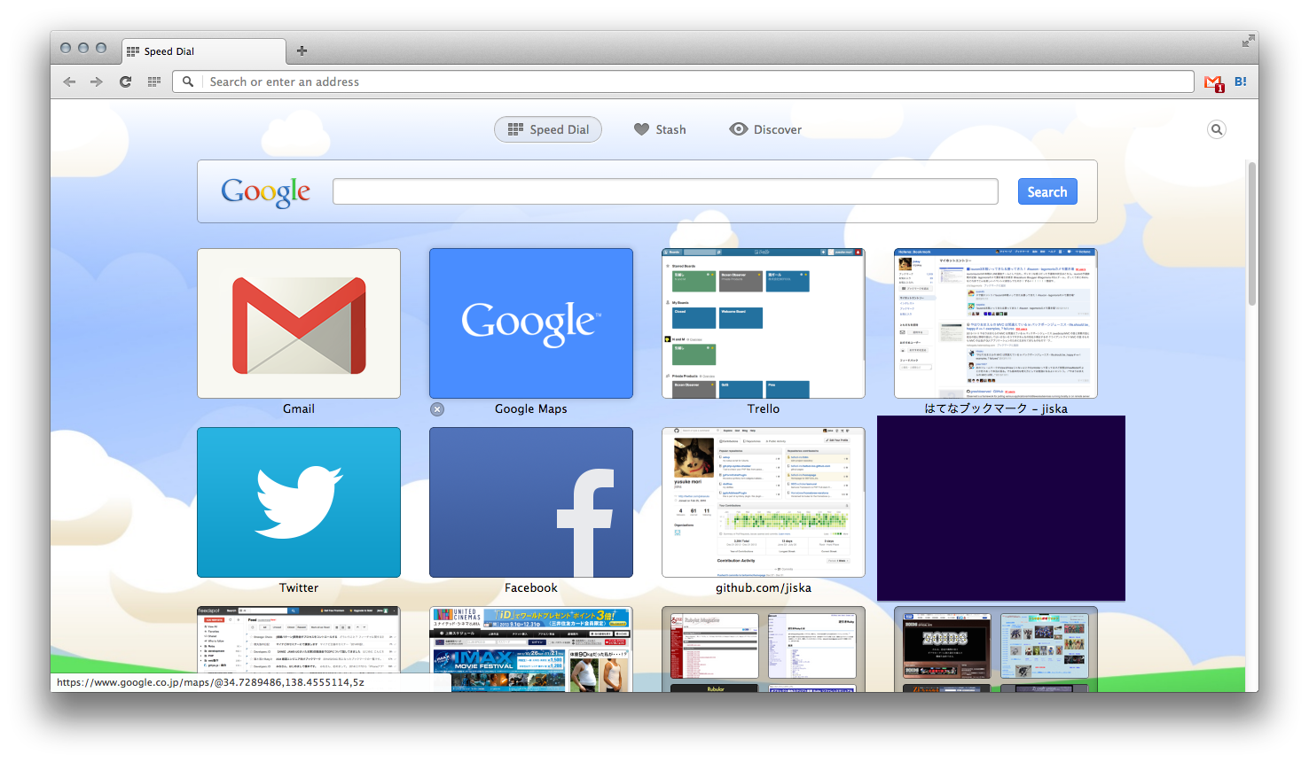Zoom the window with green button
The width and height of the screenshot is (1309, 762).
(101, 48)
